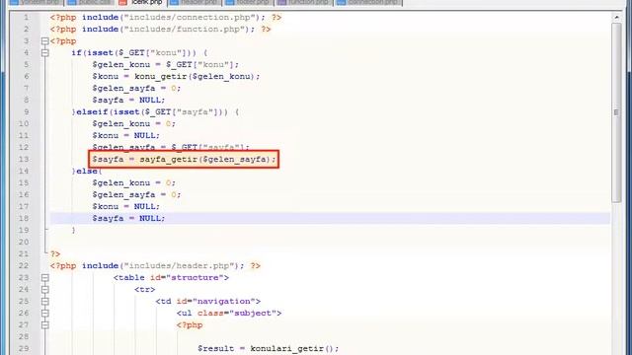Click $gelen_konu = 0 on line 10
632x355 pixels.
click(134, 123)
